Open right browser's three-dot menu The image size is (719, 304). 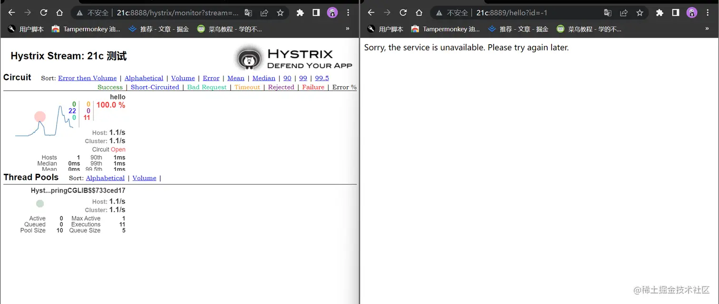[708, 13]
